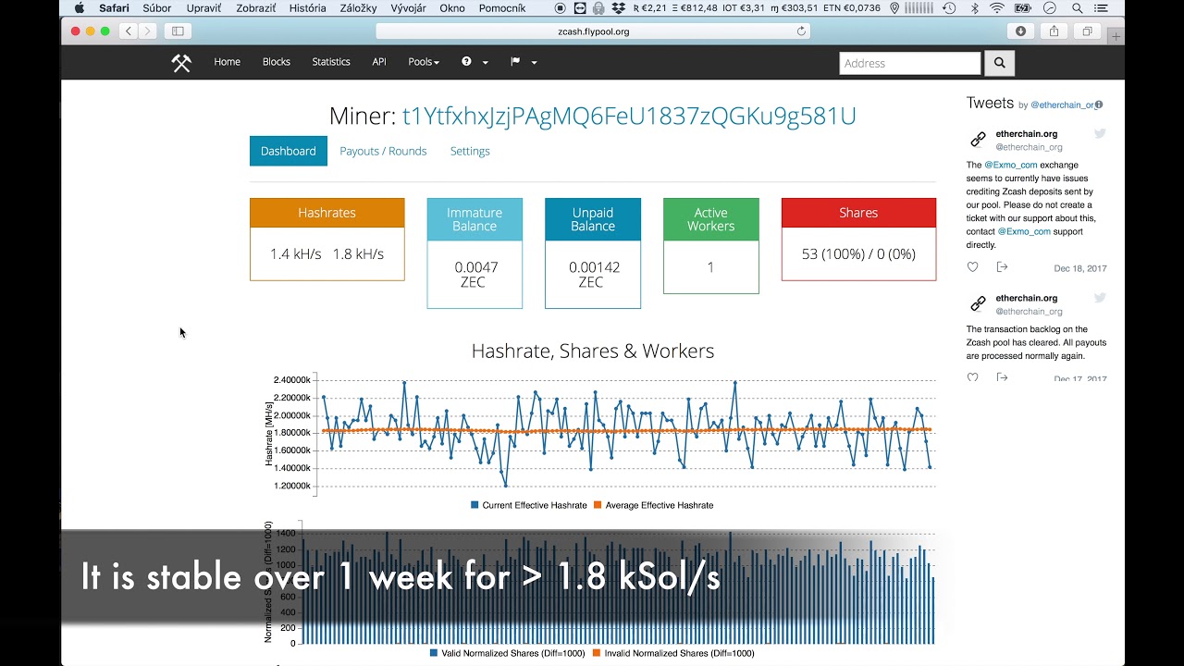
Task: Toggle the Safari sidebar button
Action: [178, 31]
